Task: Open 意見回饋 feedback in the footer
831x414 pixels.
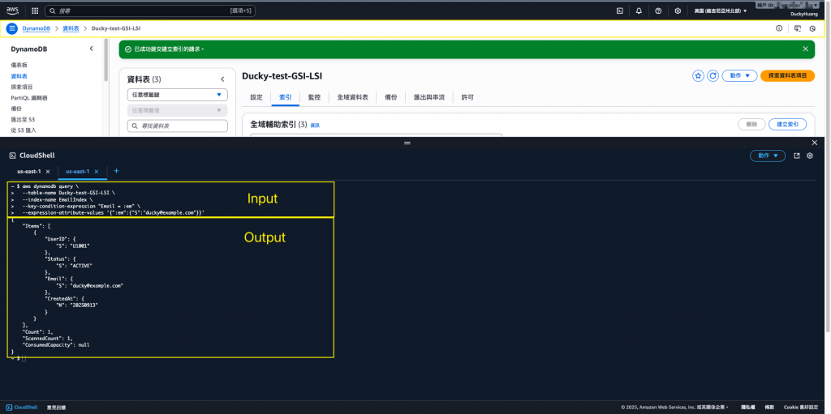Action: coord(56,408)
